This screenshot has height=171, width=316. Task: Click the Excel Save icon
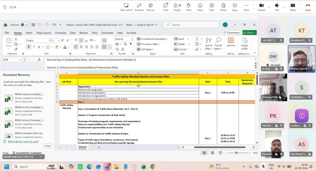[x=34, y=25]
